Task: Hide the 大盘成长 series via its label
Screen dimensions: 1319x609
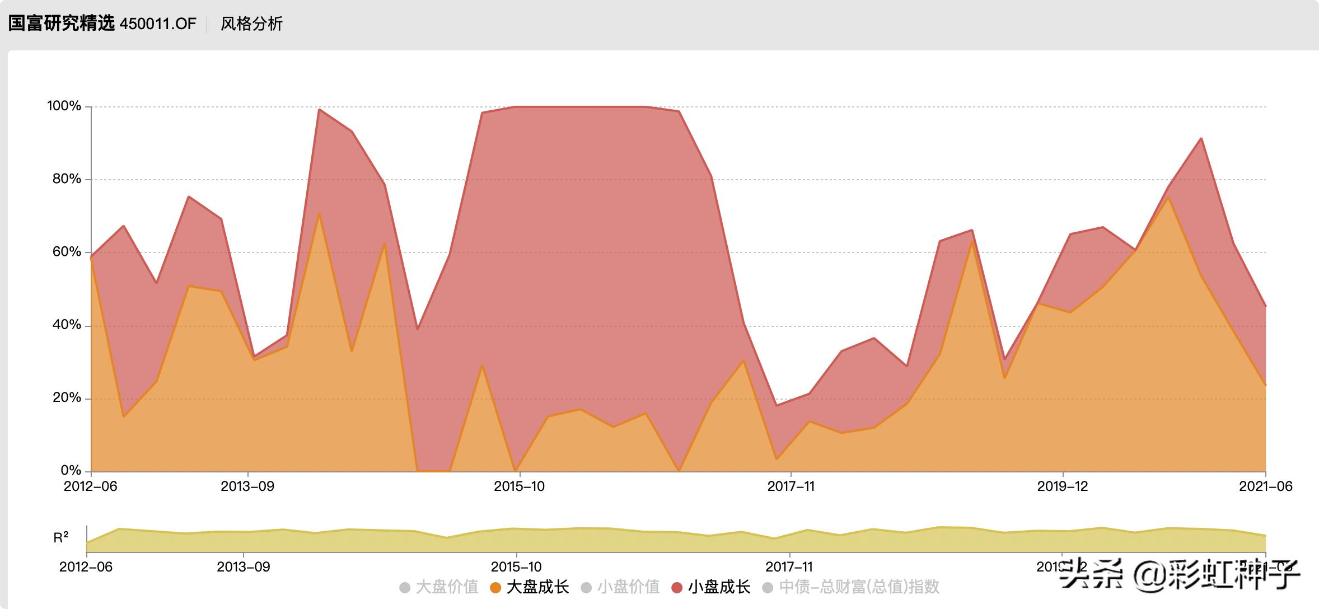Action: tap(537, 587)
